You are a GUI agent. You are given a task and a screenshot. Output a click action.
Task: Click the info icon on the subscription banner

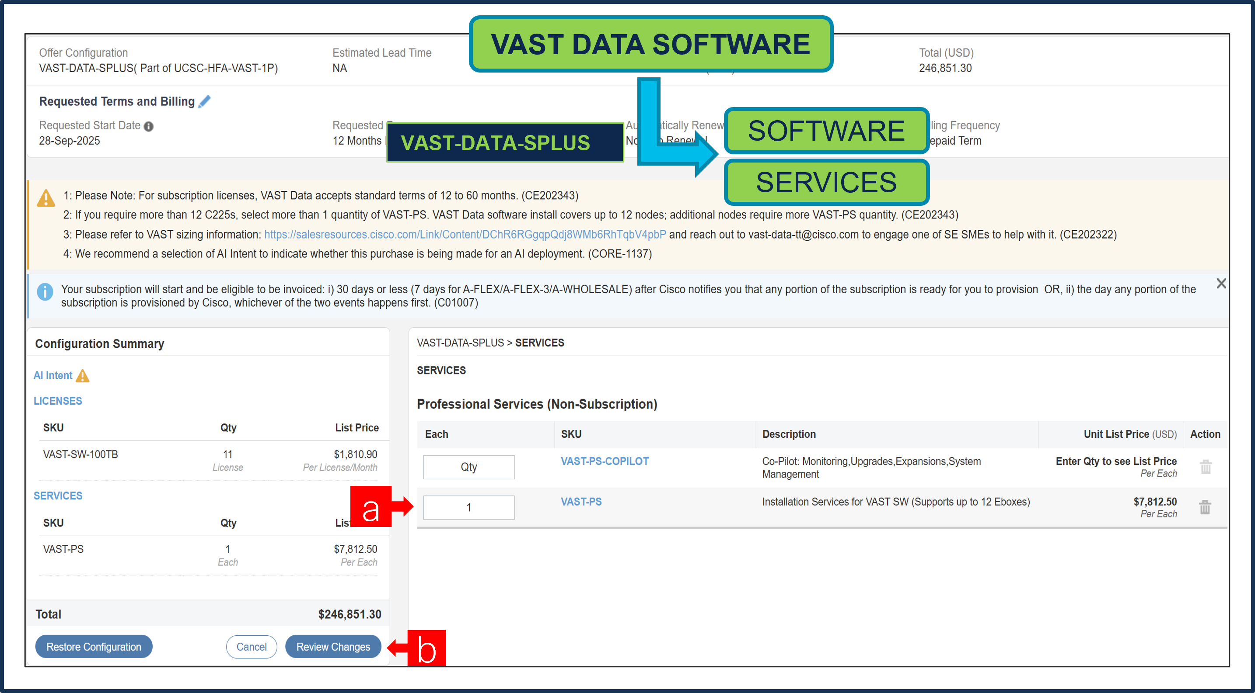pos(45,292)
